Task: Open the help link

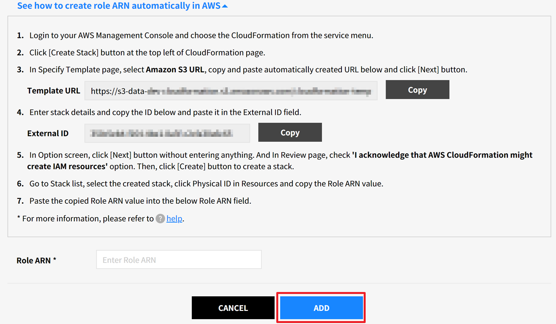Action: click(x=174, y=219)
